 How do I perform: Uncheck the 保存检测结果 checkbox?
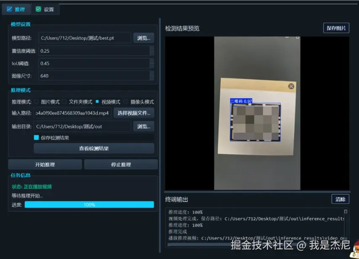tap(36, 136)
